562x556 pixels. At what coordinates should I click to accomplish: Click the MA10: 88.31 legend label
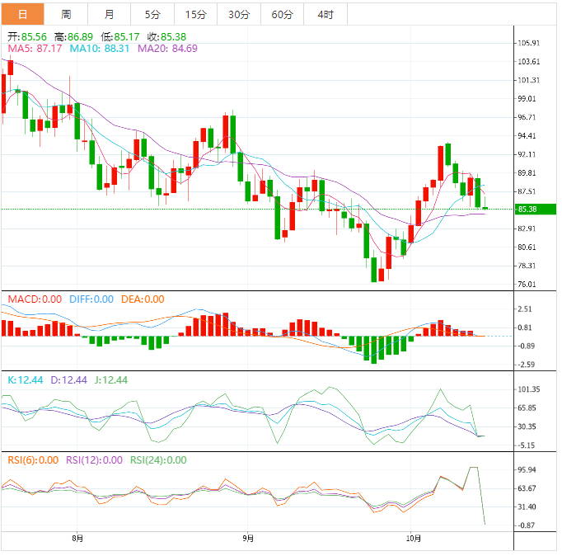tap(99, 49)
